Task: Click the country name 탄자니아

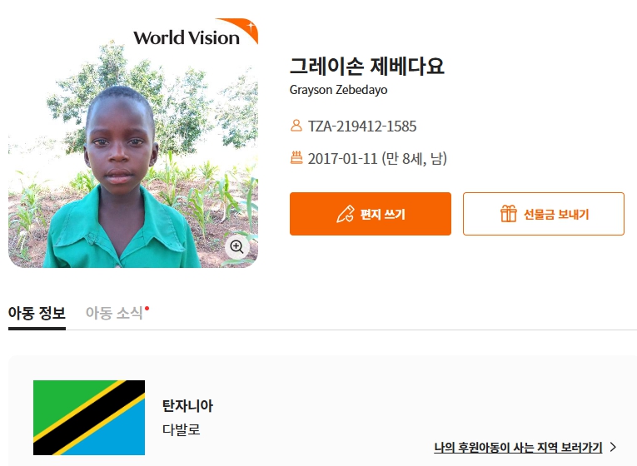Action: (x=187, y=405)
